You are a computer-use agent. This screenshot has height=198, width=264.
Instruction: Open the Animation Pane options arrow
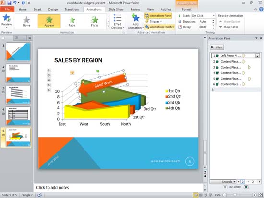(256, 38)
